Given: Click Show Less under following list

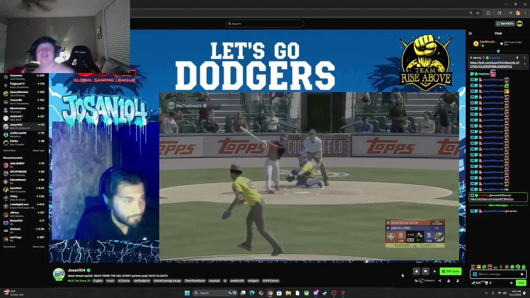Looking at the screenshot, I should click(x=39, y=151).
